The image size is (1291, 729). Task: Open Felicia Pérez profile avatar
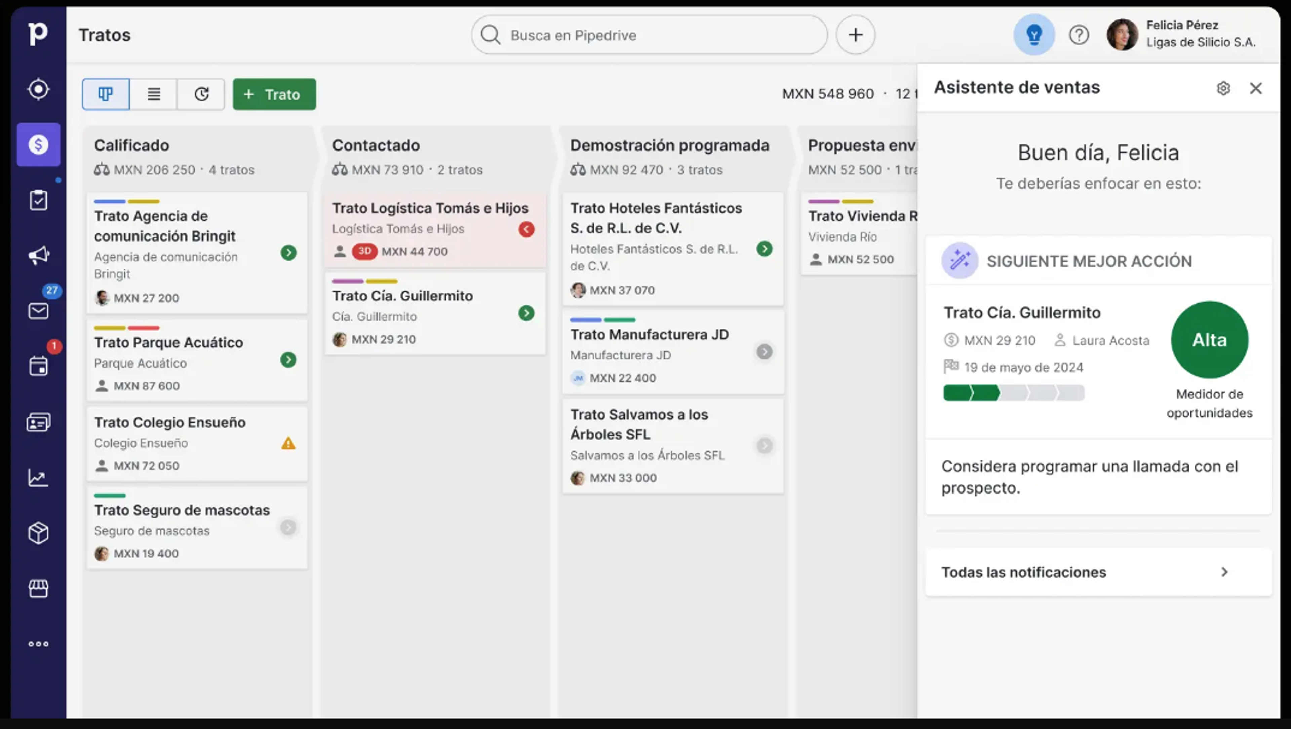[x=1122, y=35]
